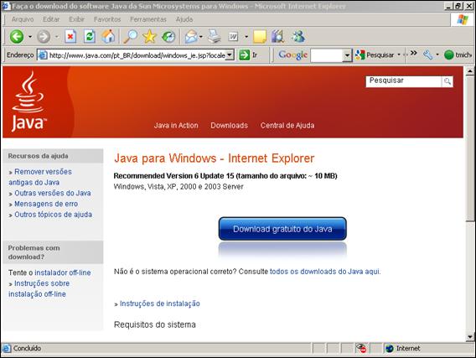Open the Favoritos menu
Screen dimensions: 476x358
[x=107, y=19]
